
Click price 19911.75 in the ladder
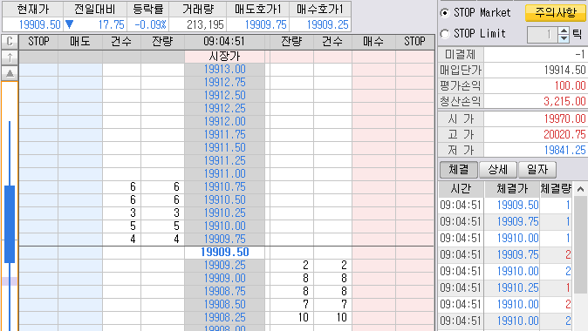[224, 135]
